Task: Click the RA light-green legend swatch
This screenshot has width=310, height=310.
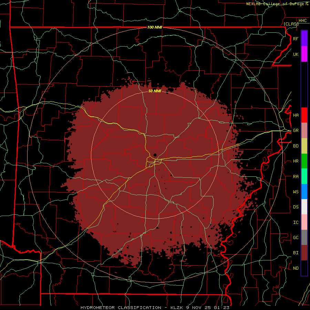Action: (304, 176)
